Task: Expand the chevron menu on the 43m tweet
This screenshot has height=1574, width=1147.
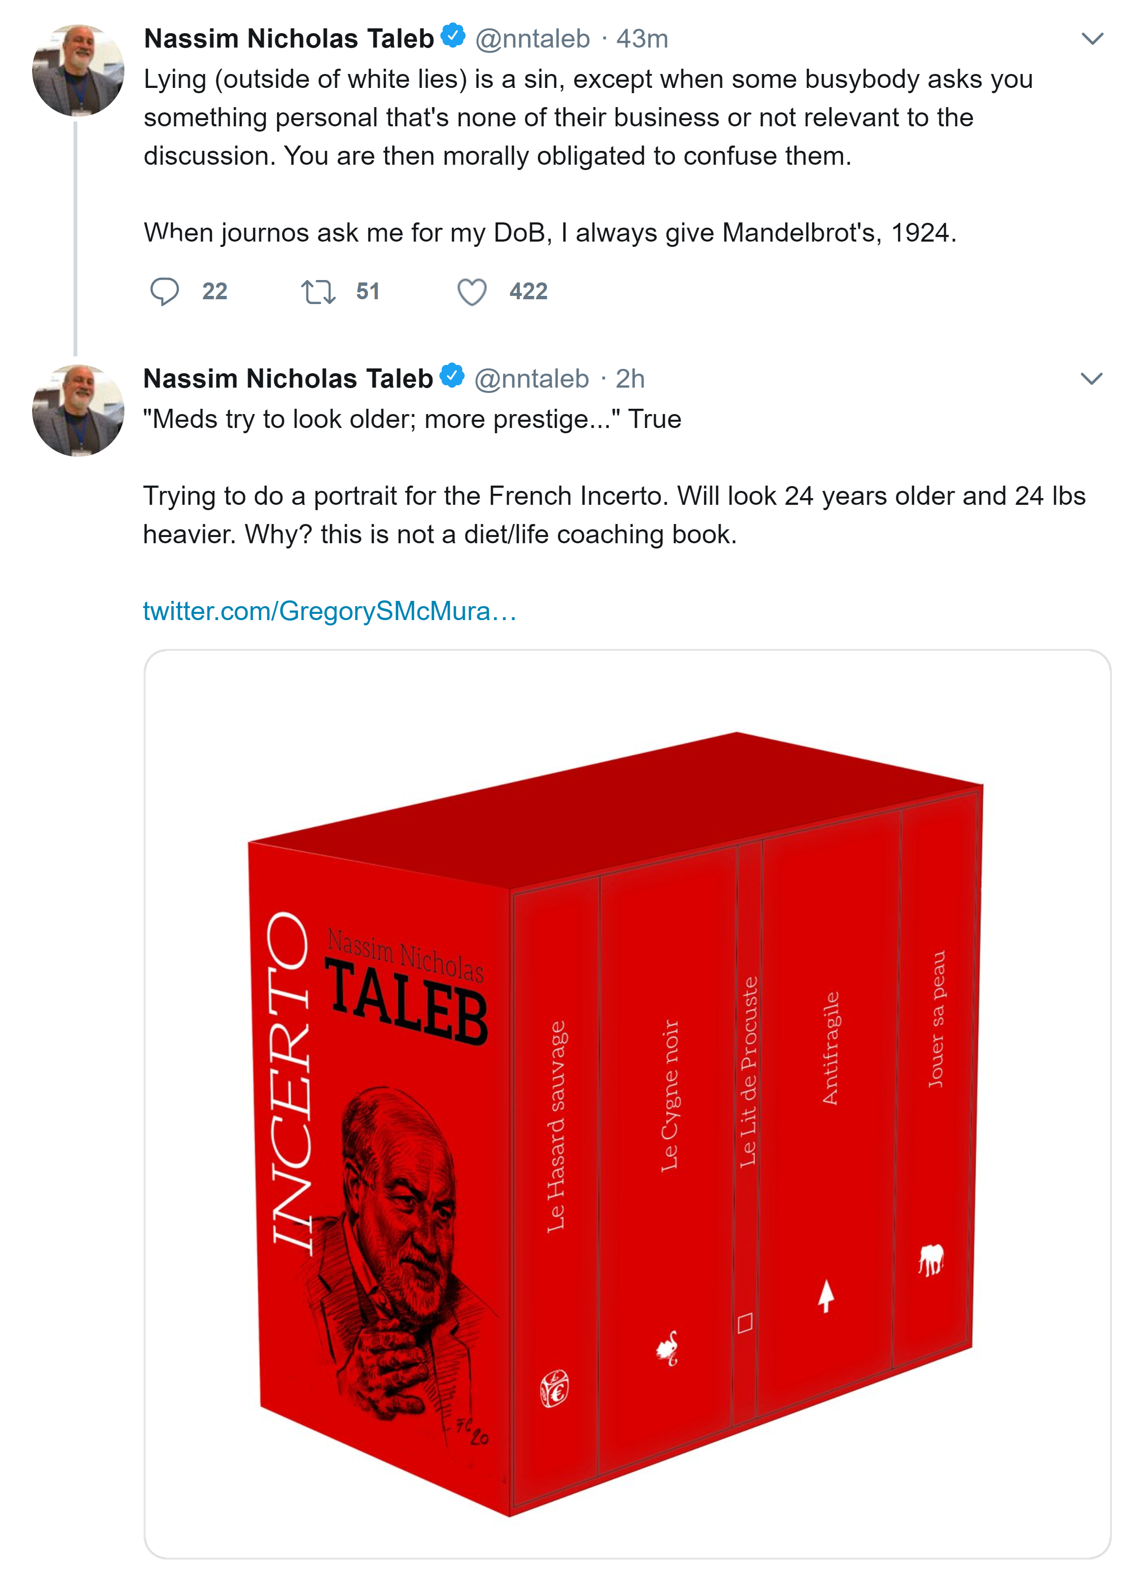Action: tap(1093, 38)
